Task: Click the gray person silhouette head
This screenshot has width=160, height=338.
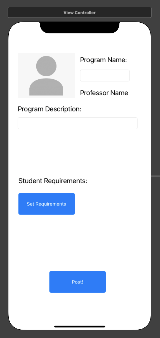Action: pos(46,66)
